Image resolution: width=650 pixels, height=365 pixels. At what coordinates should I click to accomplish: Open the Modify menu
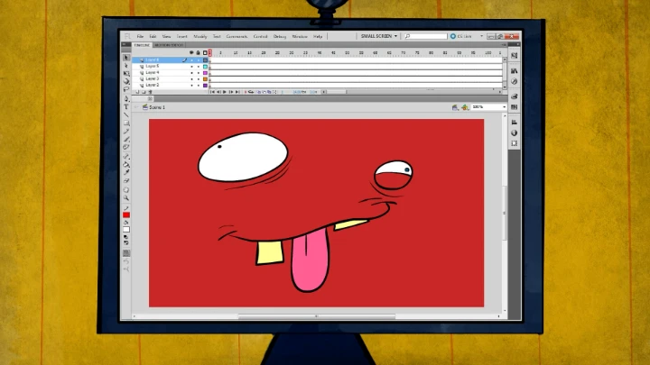[x=200, y=36]
